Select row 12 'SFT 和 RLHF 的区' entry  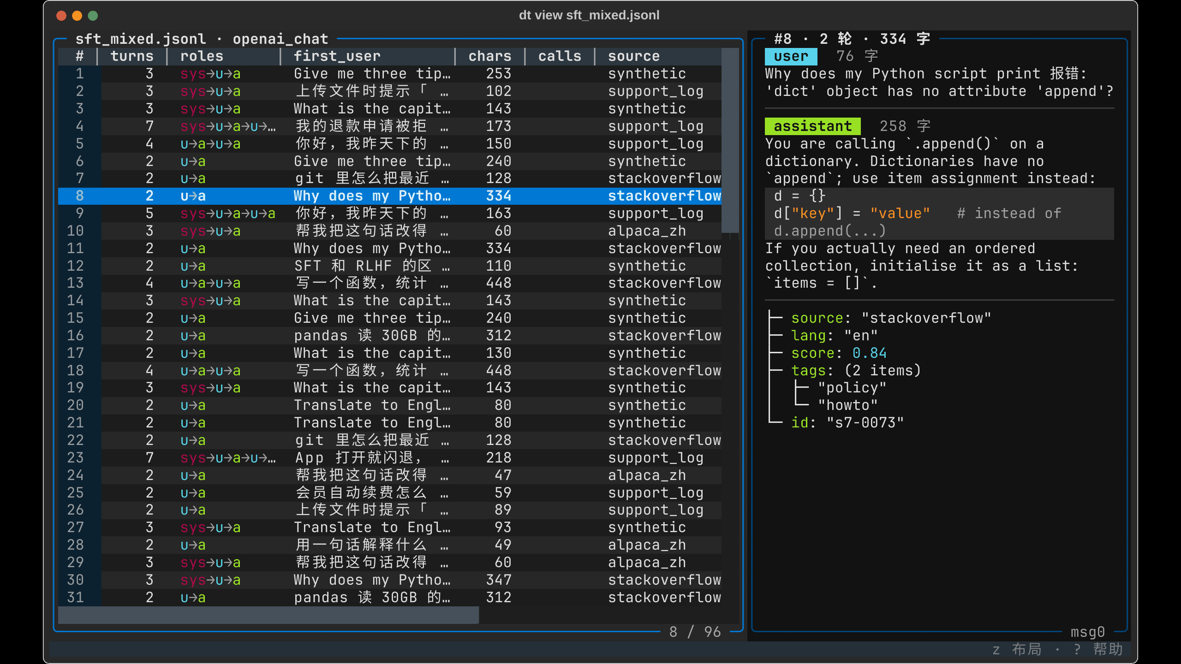click(390, 266)
